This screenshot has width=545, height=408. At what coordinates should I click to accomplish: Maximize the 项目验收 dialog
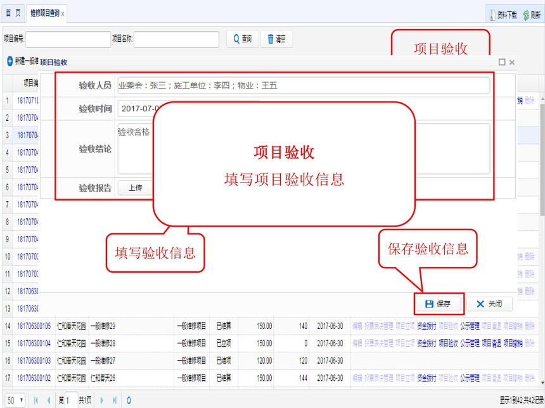pos(501,62)
